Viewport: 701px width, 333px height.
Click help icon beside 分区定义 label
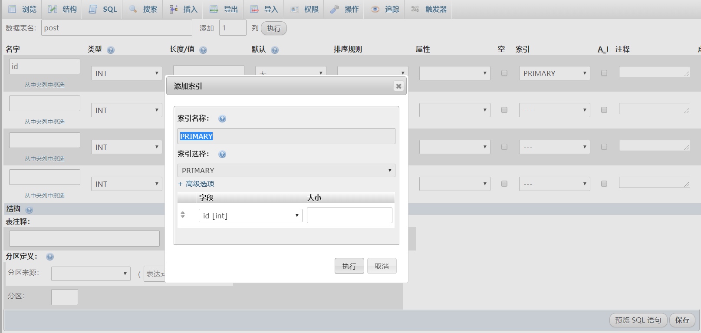pyautogui.click(x=50, y=257)
